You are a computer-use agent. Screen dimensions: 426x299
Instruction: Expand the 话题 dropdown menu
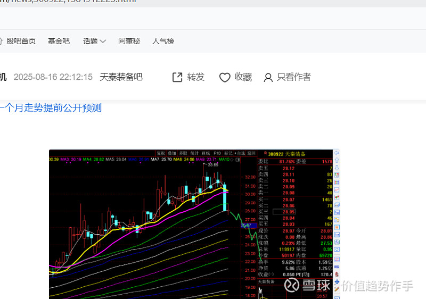94,41
